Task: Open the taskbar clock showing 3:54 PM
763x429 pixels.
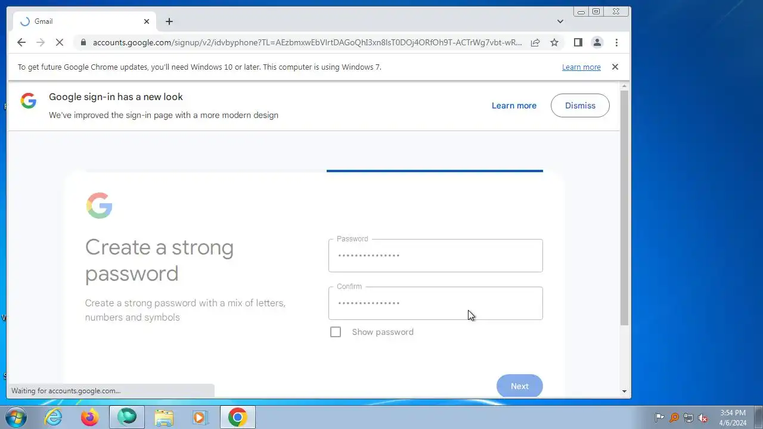Action: click(733, 417)
